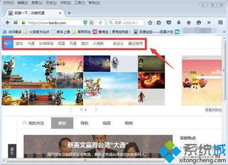Go to next page of skins
Viewport: 228px width, 165px height.
pyautogui.click(x=96, y=110)
